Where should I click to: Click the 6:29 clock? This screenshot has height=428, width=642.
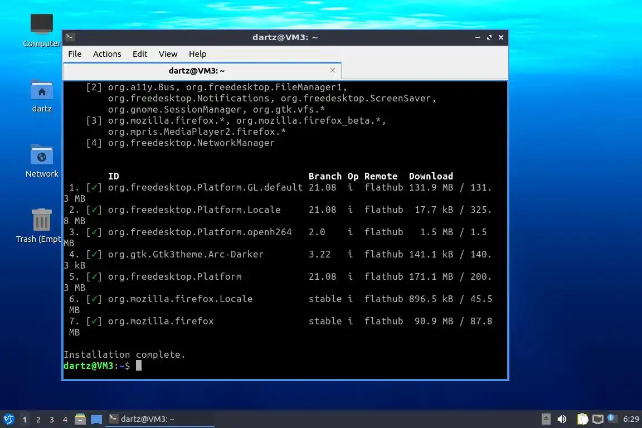pyautogui.click(x=631, y=419)
